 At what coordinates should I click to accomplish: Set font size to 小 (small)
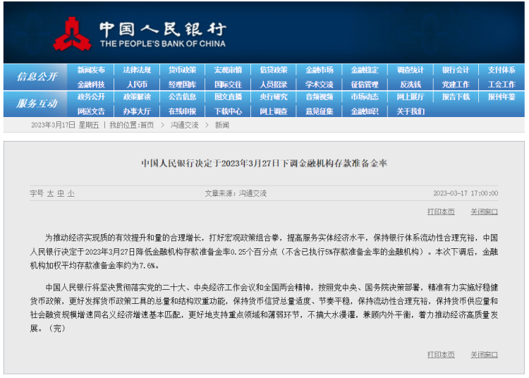(71, 193)
